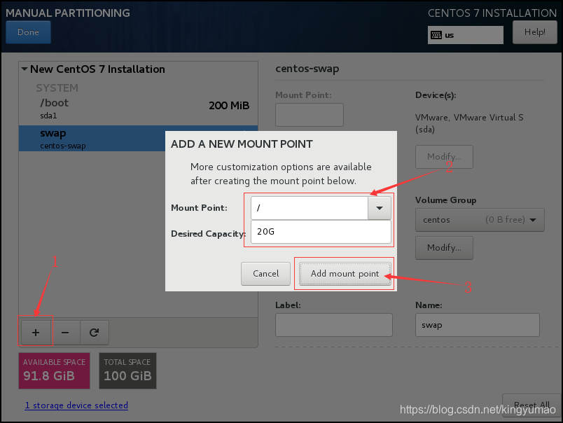Click the Reset All button
The width and height of the screenshot is (563, 423).
click(531, 405)
